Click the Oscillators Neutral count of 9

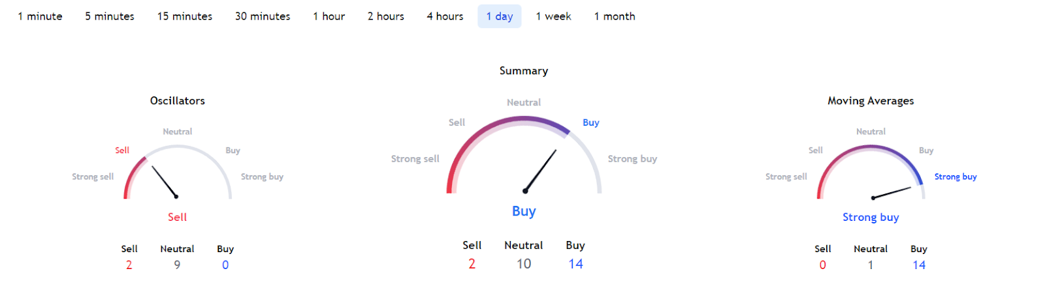(177, 265)
